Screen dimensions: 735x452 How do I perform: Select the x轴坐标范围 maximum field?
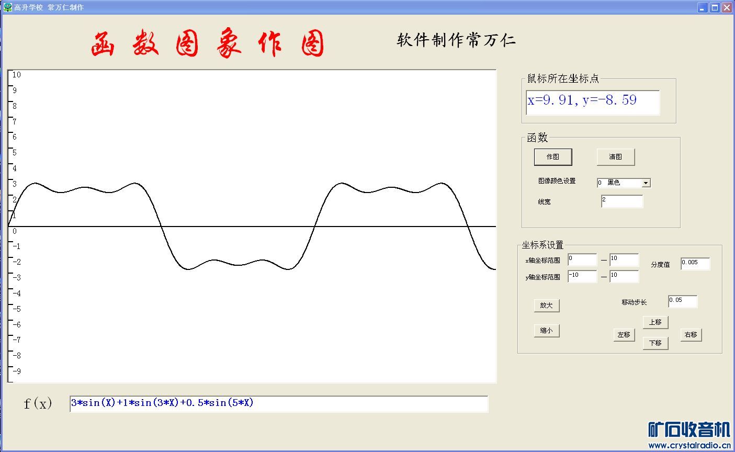[x=624, y=260]
